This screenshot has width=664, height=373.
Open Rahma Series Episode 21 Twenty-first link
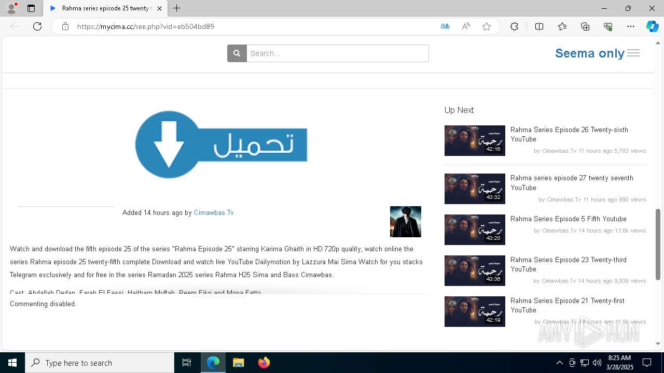pos(568,305)
